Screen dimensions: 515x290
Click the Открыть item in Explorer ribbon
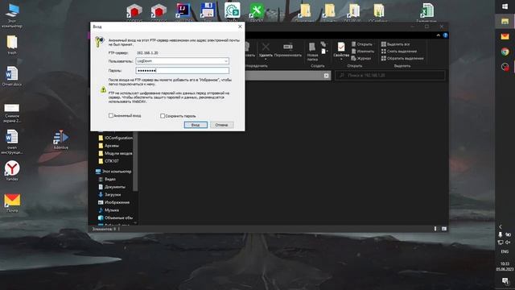362,44
